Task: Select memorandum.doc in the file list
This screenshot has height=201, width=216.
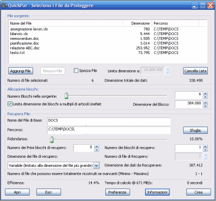Action: pyautogui.click(x=24, y=38)
